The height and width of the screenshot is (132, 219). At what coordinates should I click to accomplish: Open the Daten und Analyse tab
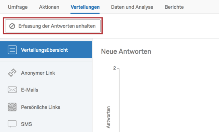point(132,7)
